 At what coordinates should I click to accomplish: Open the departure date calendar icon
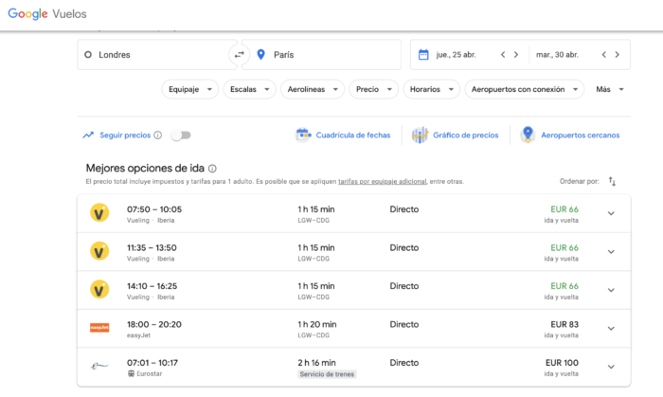tap(423, 55)
